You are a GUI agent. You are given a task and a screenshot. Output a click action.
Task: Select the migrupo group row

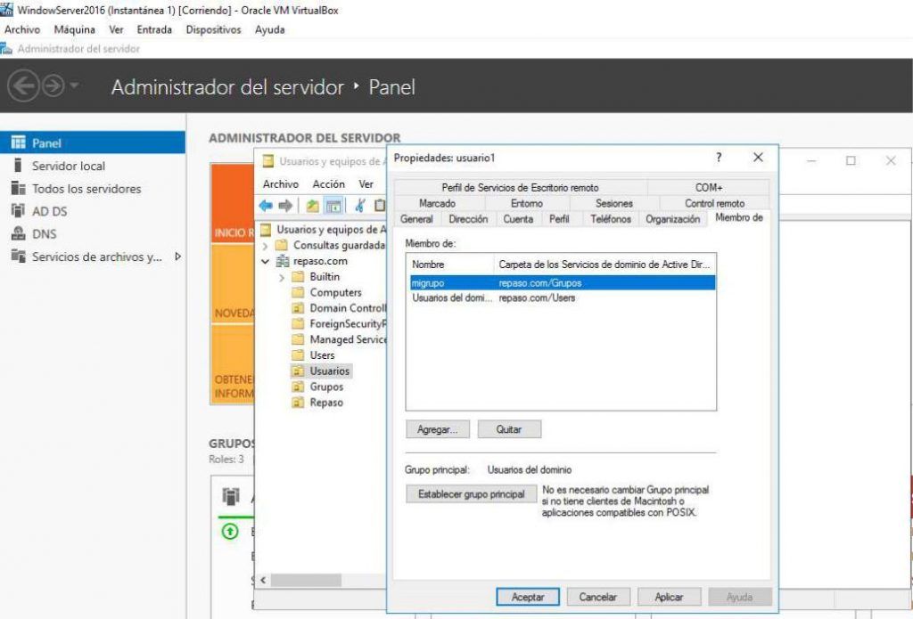click(x=563, y=282)
